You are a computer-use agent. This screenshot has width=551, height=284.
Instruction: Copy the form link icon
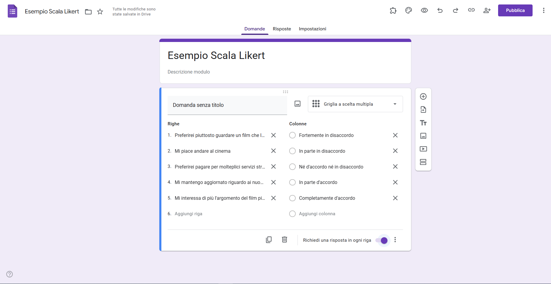pyautogui.click(x=471, y=10)
